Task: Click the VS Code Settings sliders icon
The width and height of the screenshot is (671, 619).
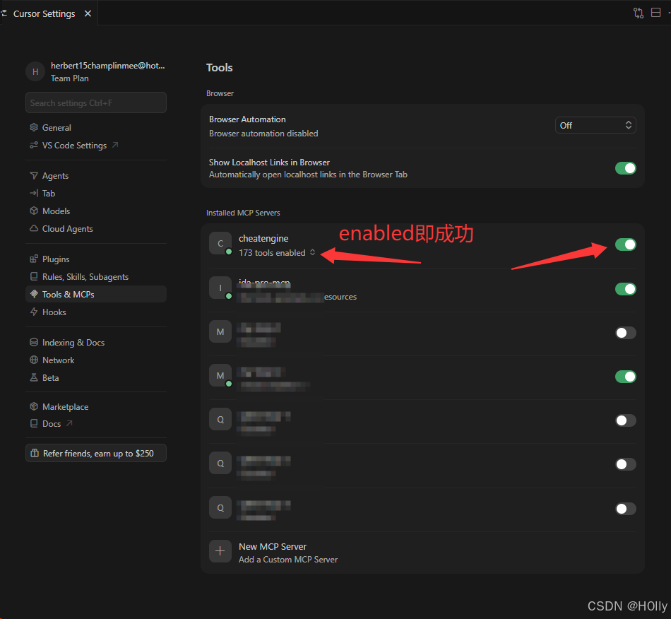Action: click(x=34, y=145)
